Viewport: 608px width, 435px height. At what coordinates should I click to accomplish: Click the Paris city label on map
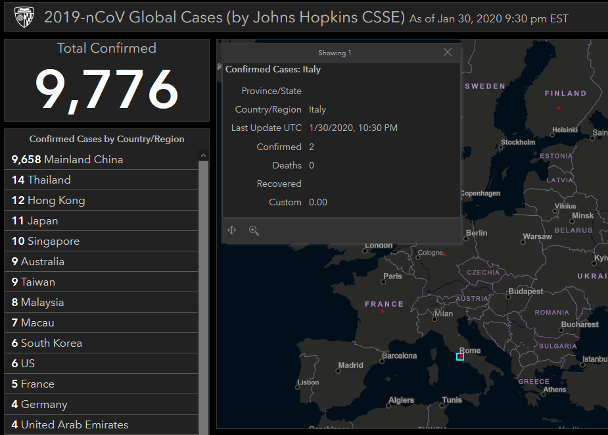click(392, 276)
